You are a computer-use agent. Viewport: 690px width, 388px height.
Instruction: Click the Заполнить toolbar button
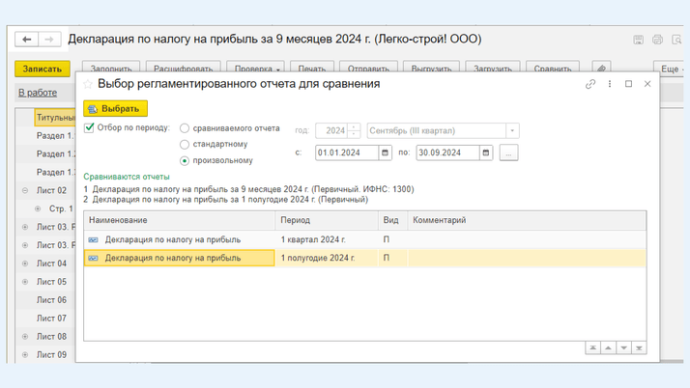click(x=111, y=69)
